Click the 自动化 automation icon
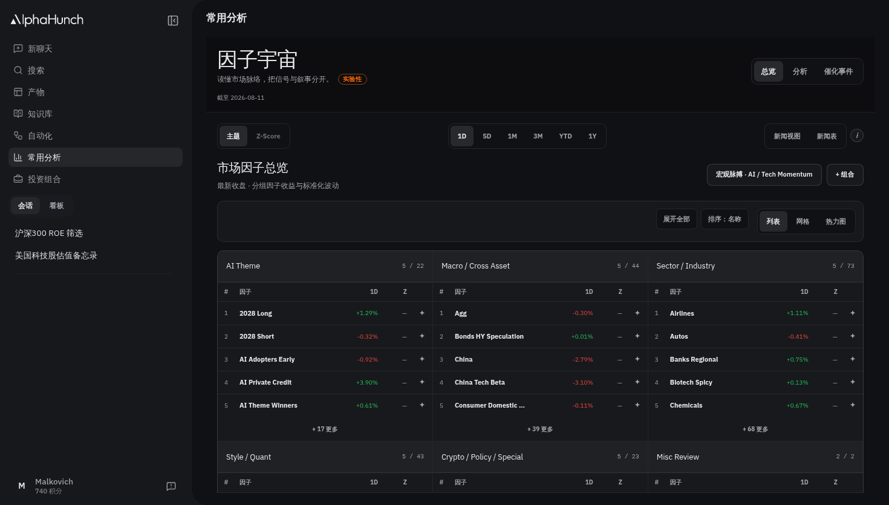Screen dimensions: 889x505 [18, 135]
